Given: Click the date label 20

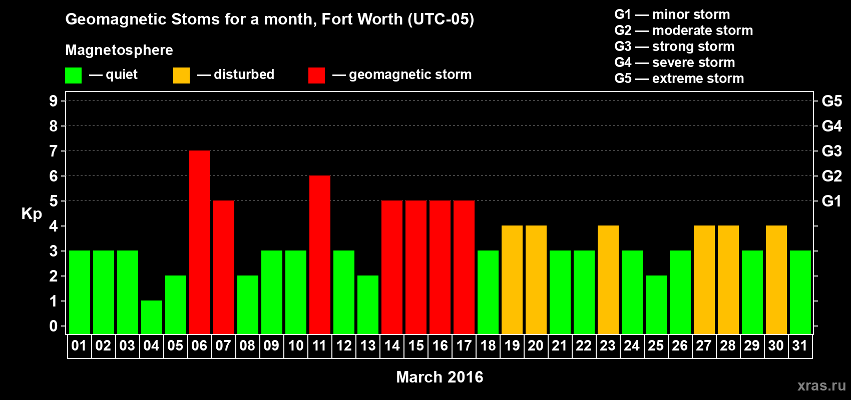Looking at the screenshot, I should click(x=536, y=346).
